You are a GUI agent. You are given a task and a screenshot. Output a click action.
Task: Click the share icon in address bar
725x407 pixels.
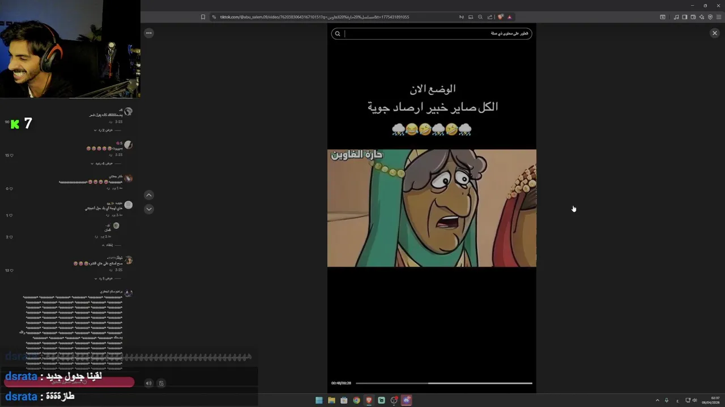[x=490, y=17]
